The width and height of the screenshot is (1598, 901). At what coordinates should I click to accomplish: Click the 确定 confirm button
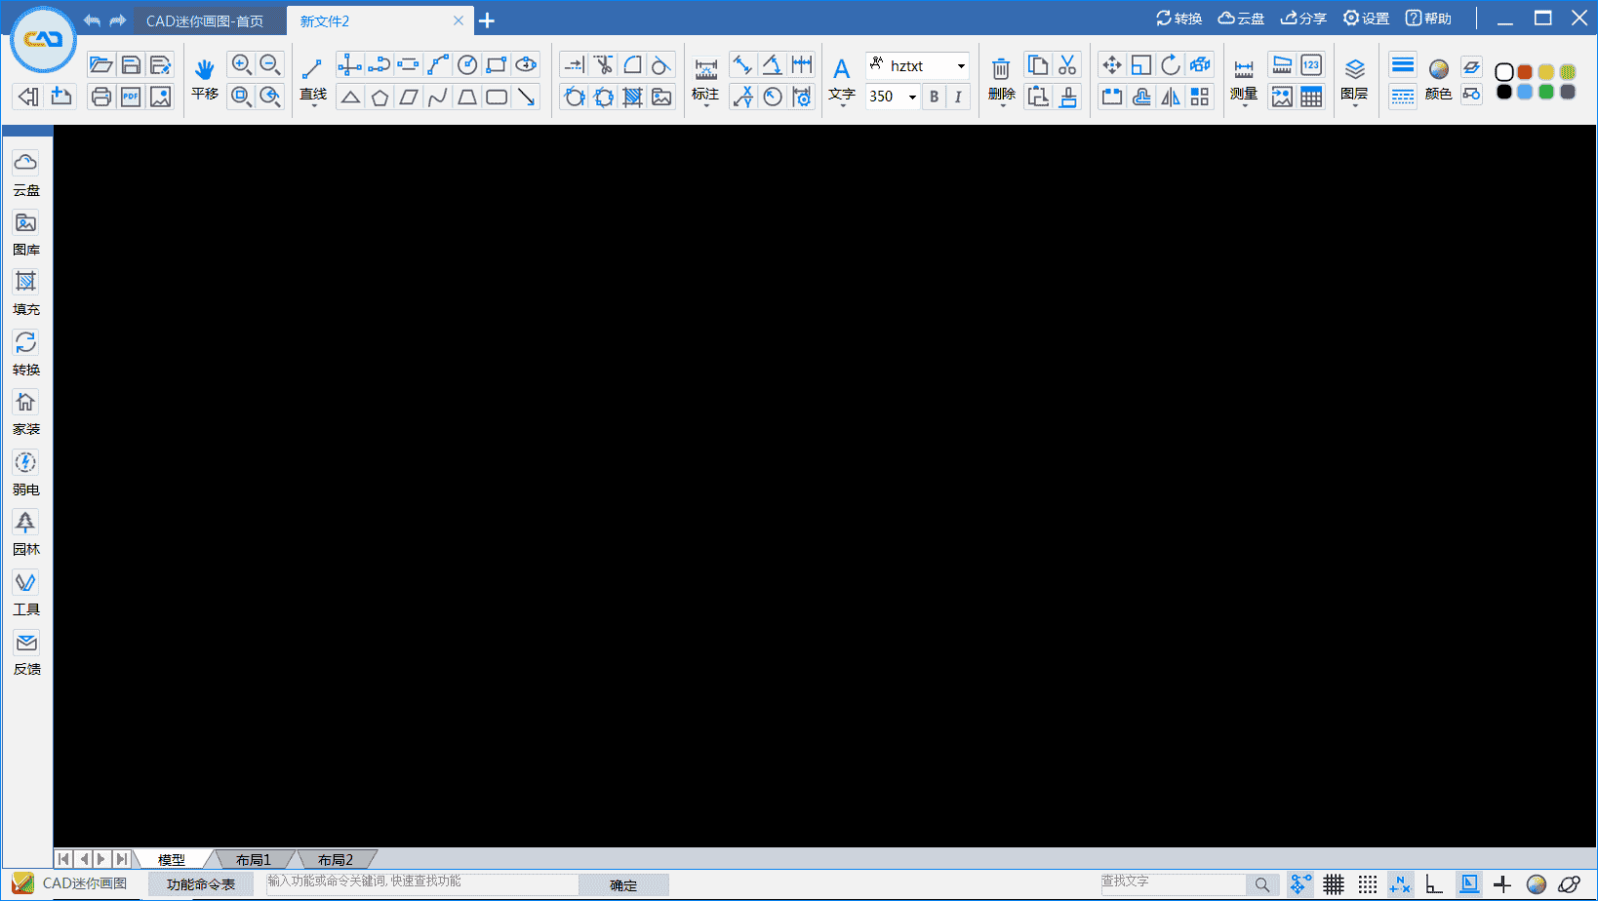[623, 885]
